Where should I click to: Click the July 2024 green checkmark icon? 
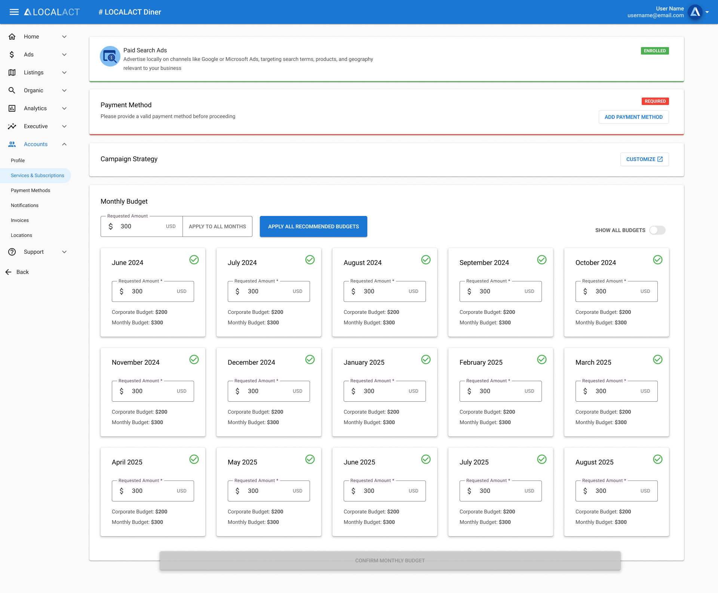(x=310, y=260)
